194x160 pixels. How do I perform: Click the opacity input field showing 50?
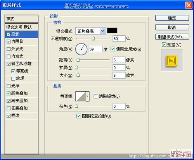(x=119, y=39)
